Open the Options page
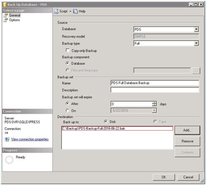Screen dimensions: 206x185 [15, 20]
